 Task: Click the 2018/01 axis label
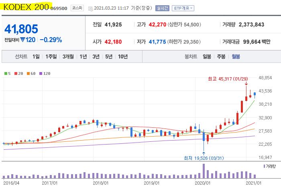(100, 183)
